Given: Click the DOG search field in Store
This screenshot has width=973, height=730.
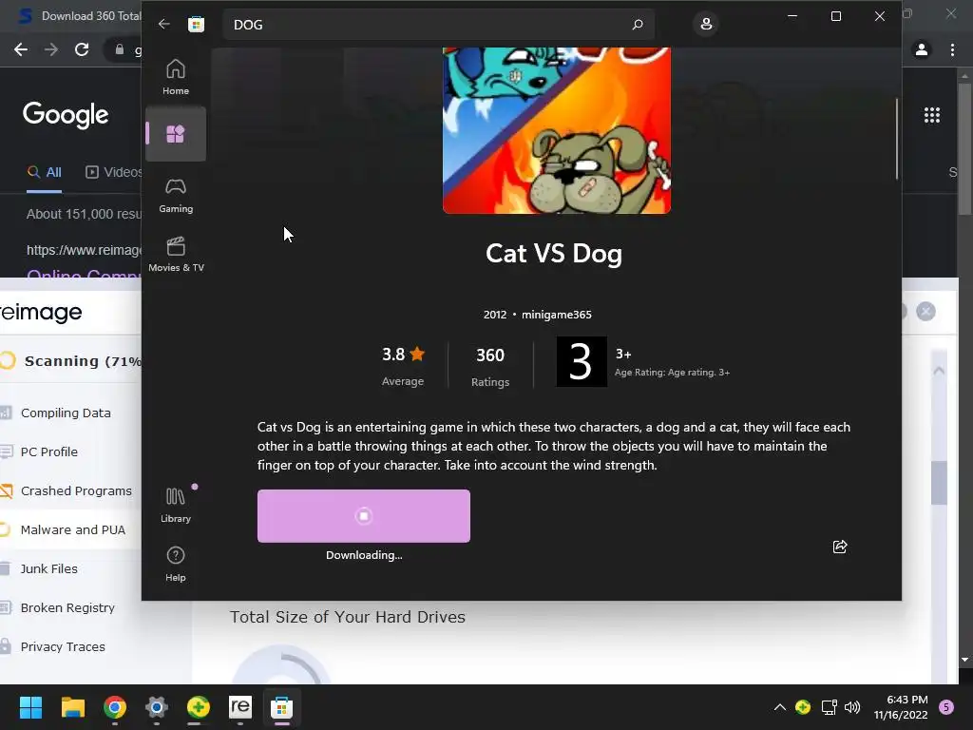Looking at the screenshot, I should (x=439, y=25).
